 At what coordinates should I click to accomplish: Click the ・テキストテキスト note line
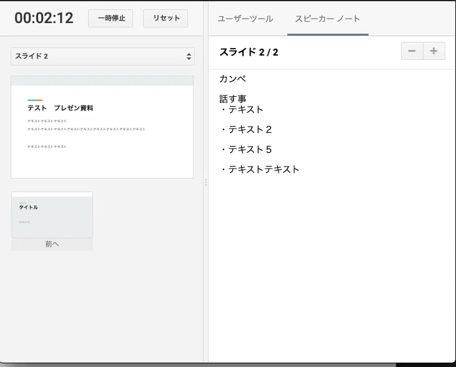click(259, 169)
